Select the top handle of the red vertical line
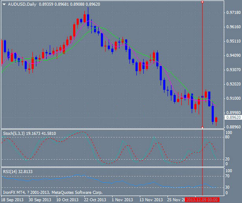Screen dimensions: 242x203 [202, 2]
